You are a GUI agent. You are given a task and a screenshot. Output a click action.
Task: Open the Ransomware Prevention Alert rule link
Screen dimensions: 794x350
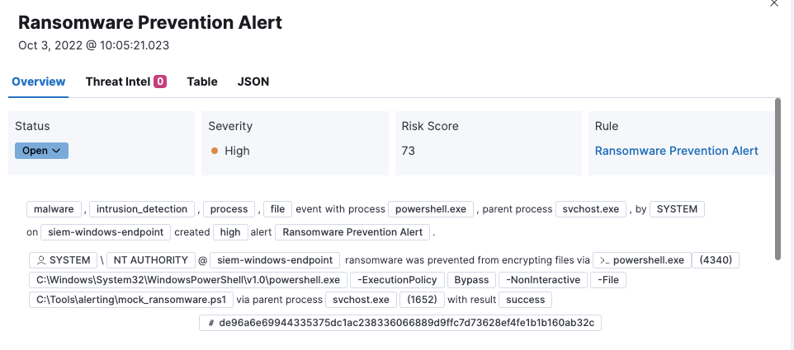pyautogui.click(x=676, y=151)
